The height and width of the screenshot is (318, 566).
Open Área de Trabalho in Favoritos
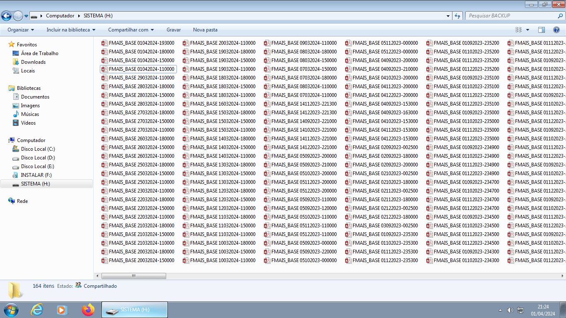(40, 53)
